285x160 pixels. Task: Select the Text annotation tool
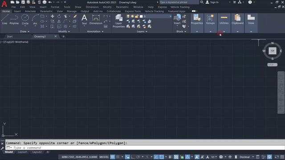click(x=84, y=20)
